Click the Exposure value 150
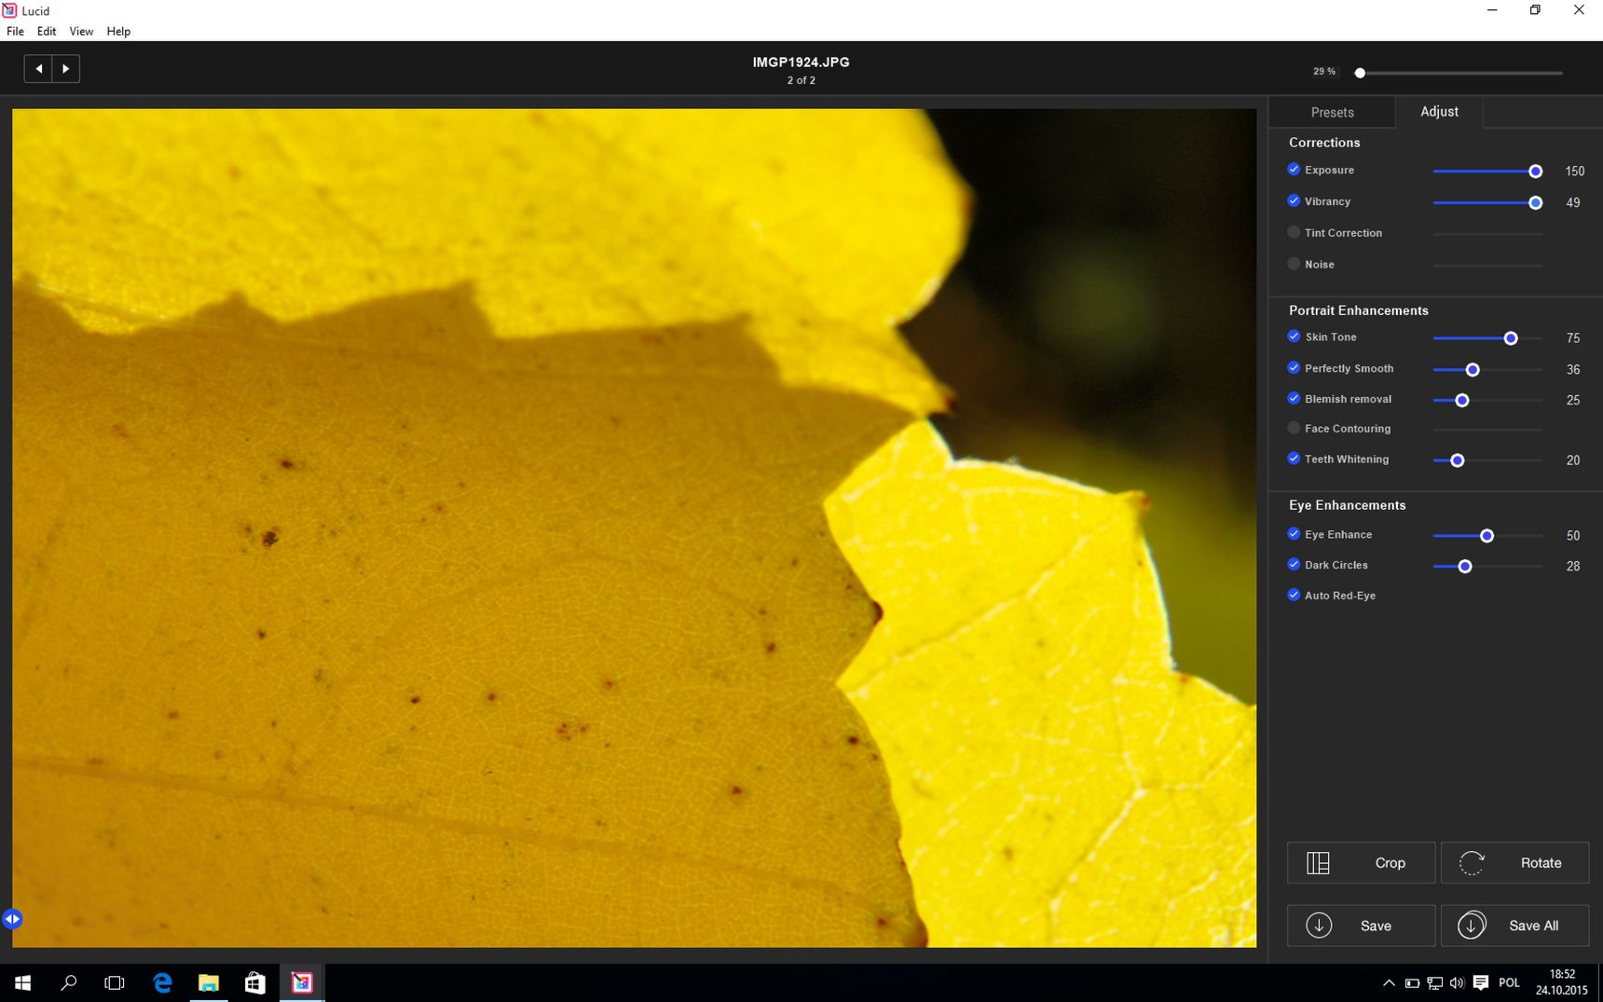This screenshot has width=1603, height=1002. tap(1574, 172)
